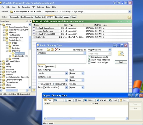
Task: Click the Name matching input field
Action: point(52,73)
